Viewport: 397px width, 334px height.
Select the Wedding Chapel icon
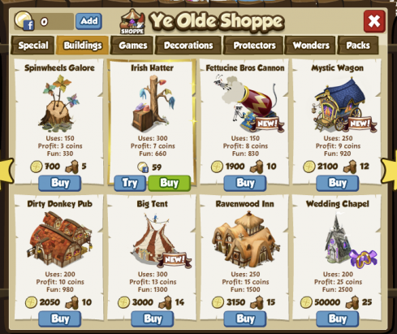click(x=349, y=240)
